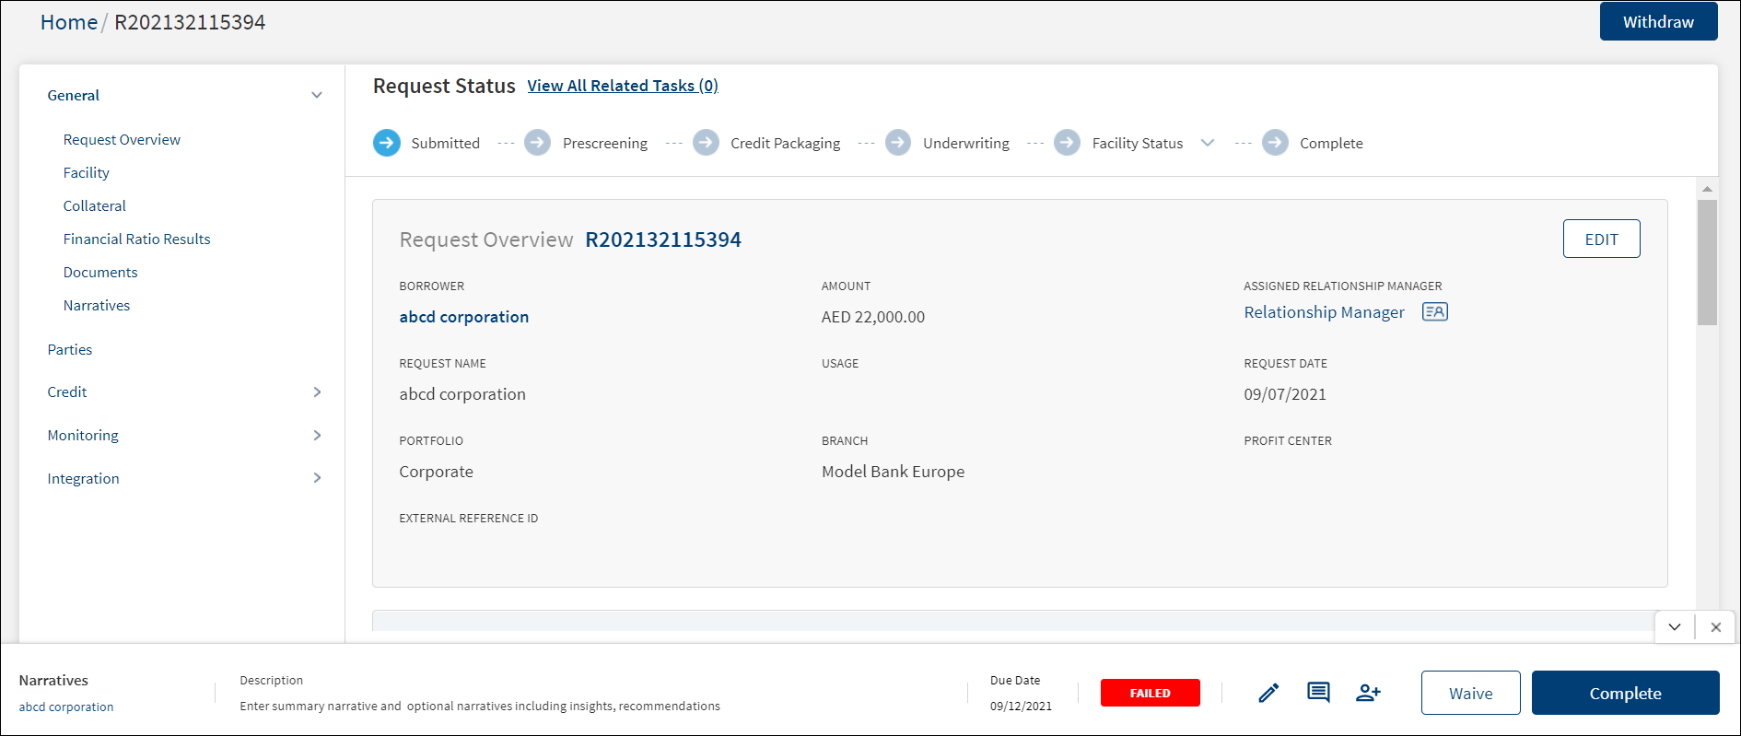Open abcd corporation borrower link
This screenshot has width=1741, height=736.
(464, 317)
